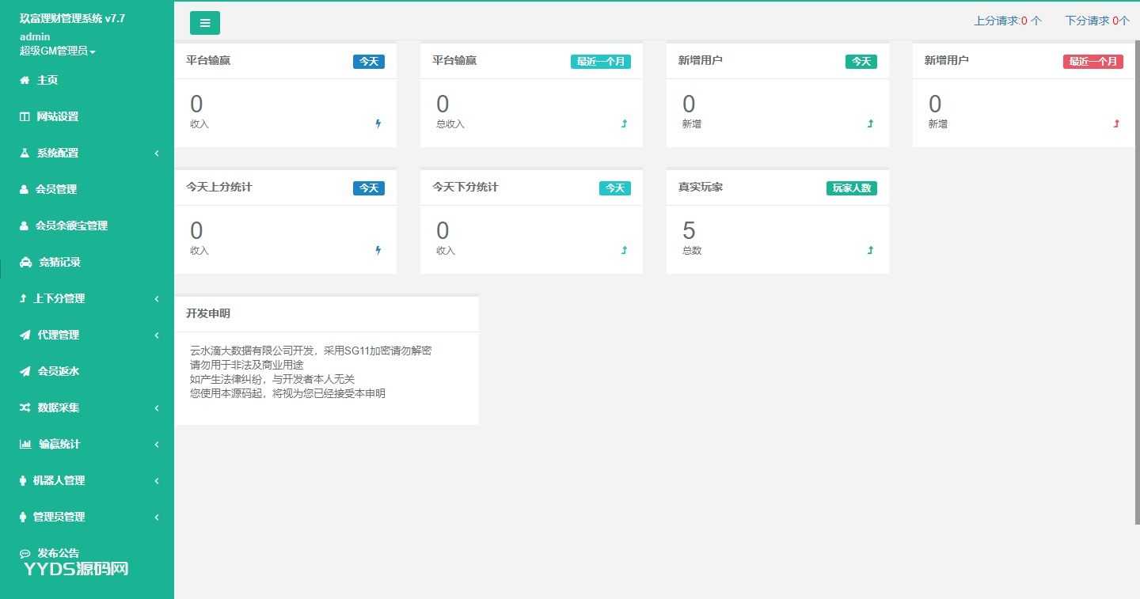Expand the 管理员管理 submenu chevron

click(x=157, y=517)
